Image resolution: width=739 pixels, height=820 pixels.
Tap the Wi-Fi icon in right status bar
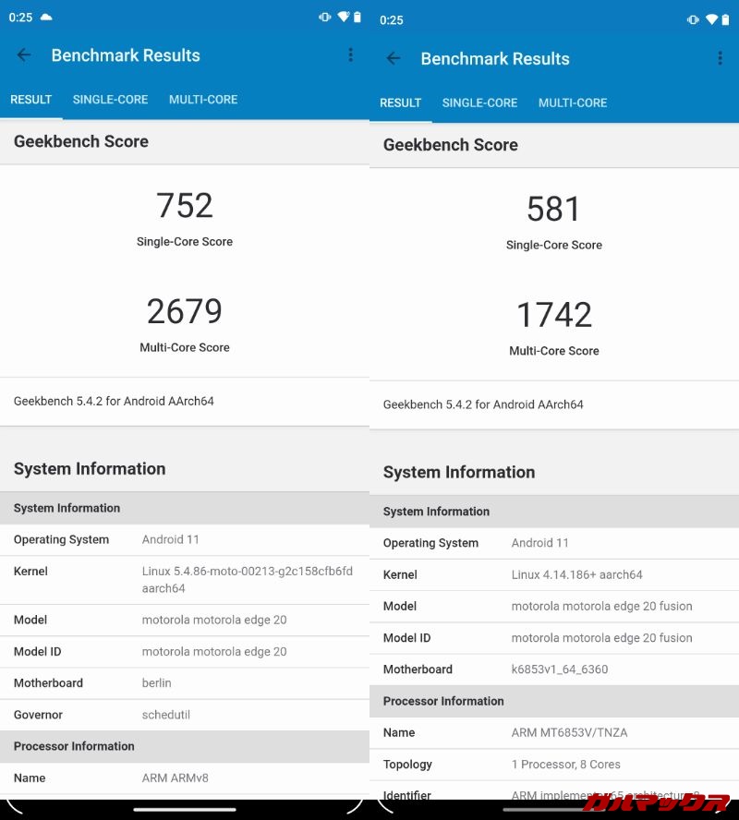point(711,19)
